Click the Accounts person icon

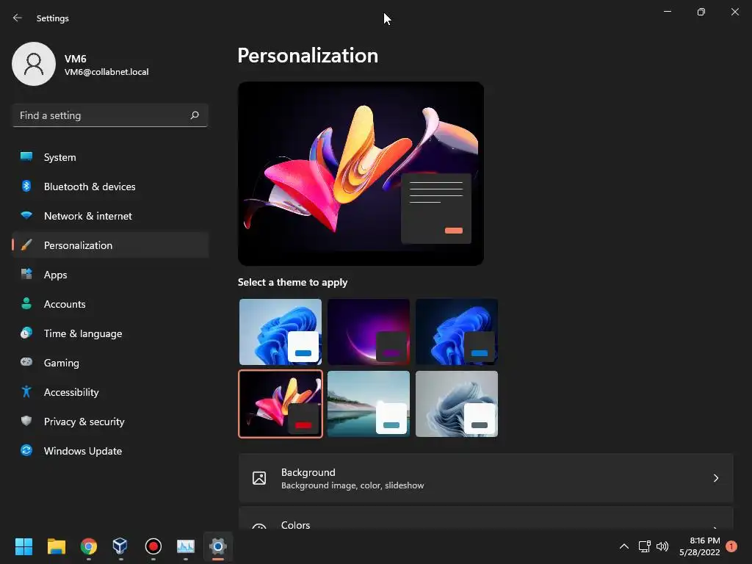tap(26, 303)
